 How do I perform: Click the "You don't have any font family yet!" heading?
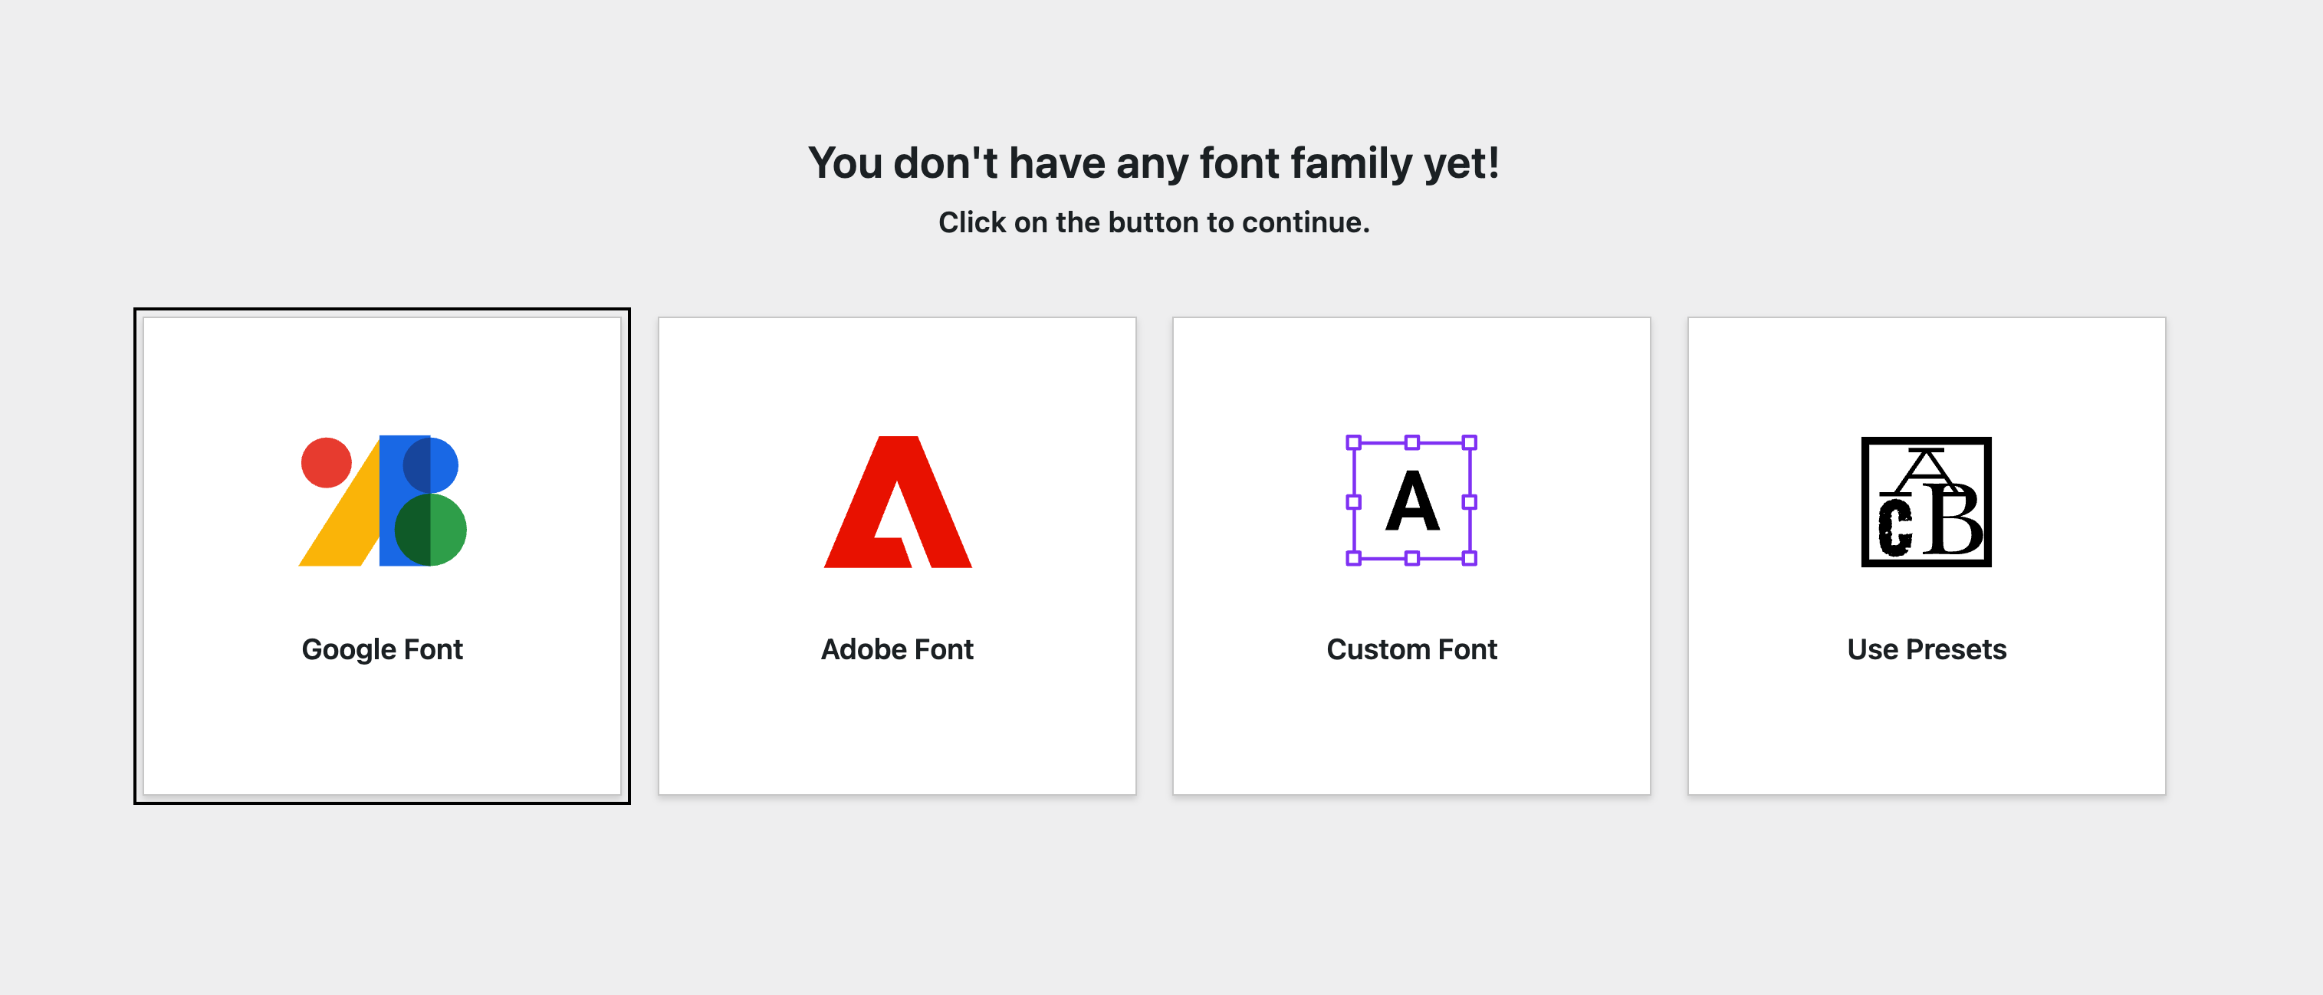coord(1155,164)
